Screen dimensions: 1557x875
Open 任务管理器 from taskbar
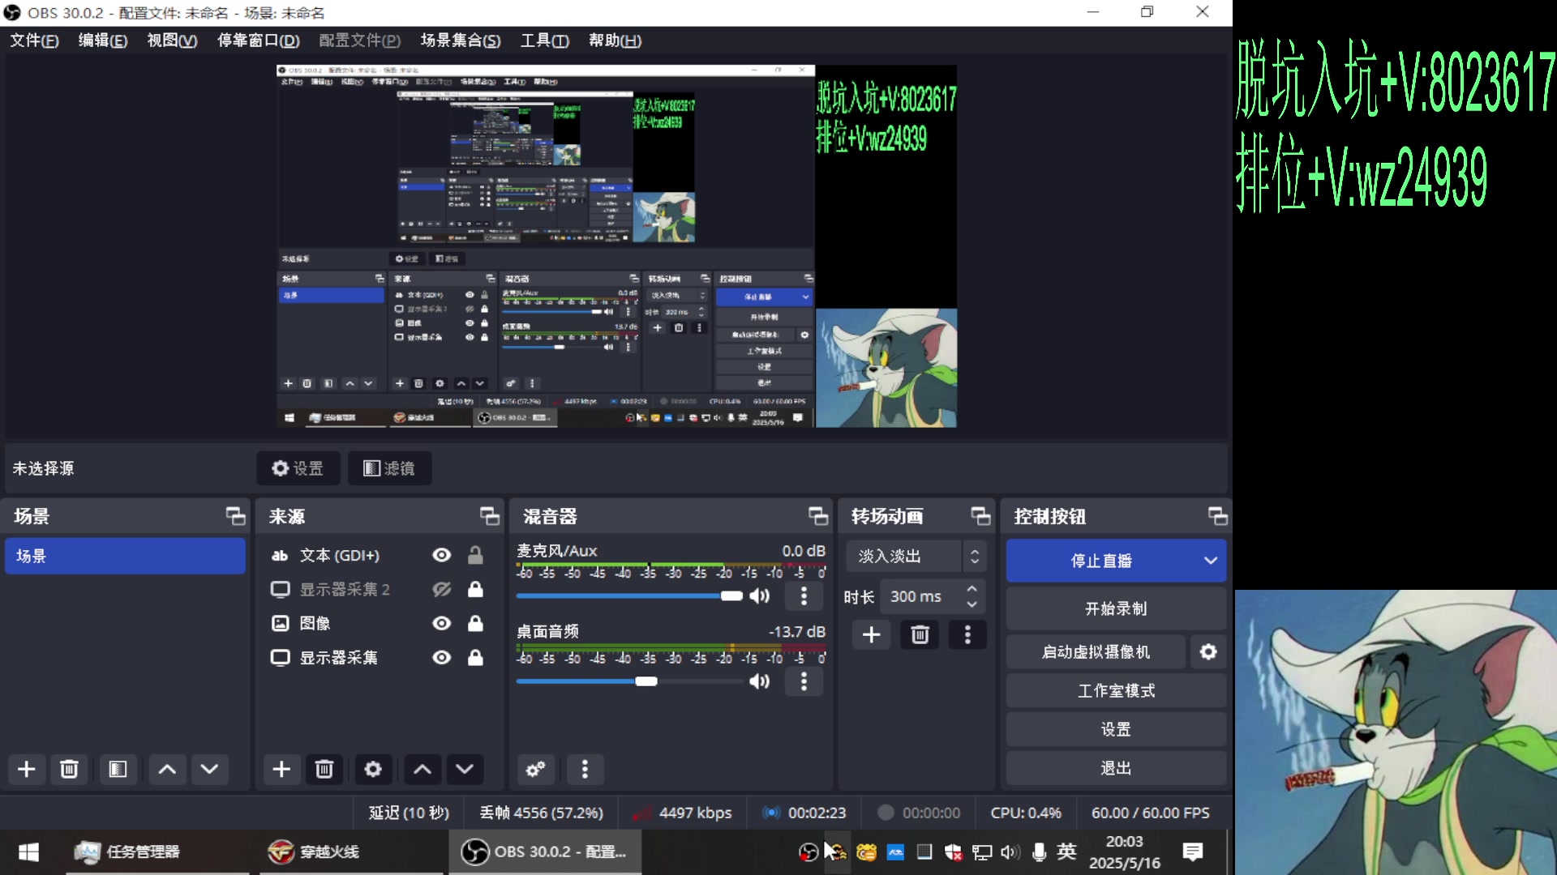(x=157, y=852)
